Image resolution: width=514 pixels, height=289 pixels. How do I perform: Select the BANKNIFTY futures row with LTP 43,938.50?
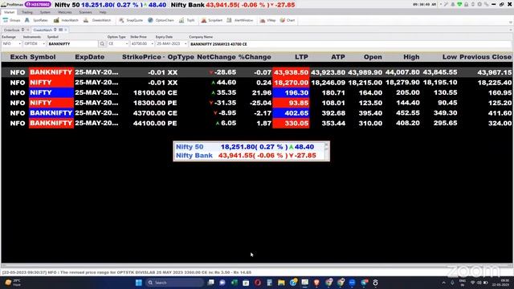point(257,72)
